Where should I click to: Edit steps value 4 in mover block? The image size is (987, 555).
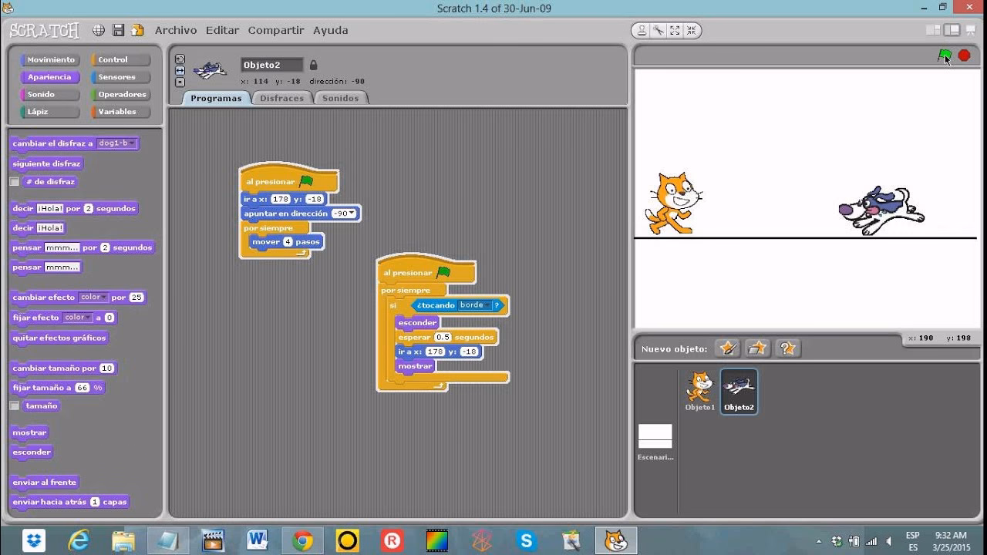(x=288, y=242)
